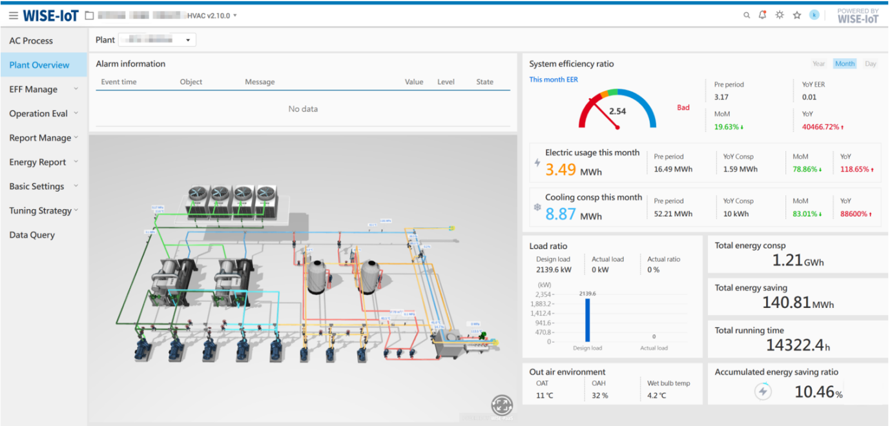Click the folder icon next to project name
Image resolution: width=890 pixels, height=426 pixels.
(x=90, y=15)
